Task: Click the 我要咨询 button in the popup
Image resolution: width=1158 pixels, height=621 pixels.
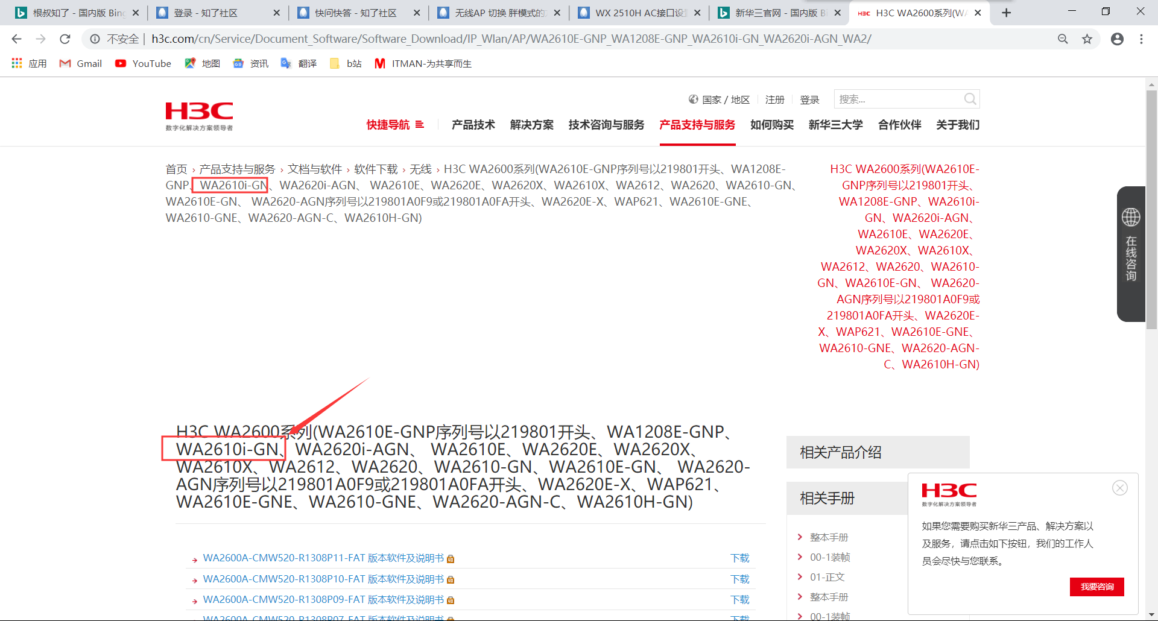Action: [1097, 587]
